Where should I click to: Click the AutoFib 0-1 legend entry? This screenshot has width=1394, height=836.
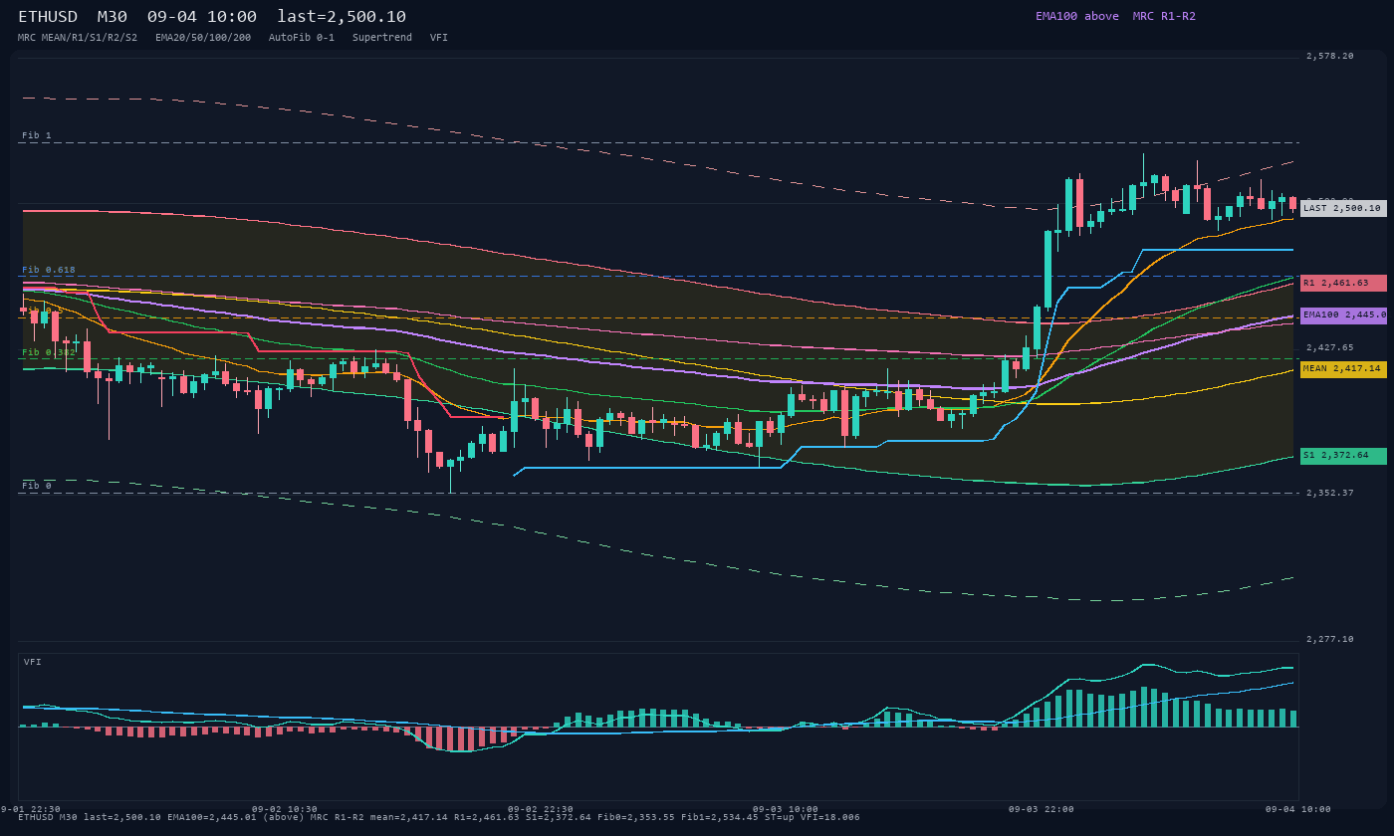pyautogui.click(x=302, y=37)
